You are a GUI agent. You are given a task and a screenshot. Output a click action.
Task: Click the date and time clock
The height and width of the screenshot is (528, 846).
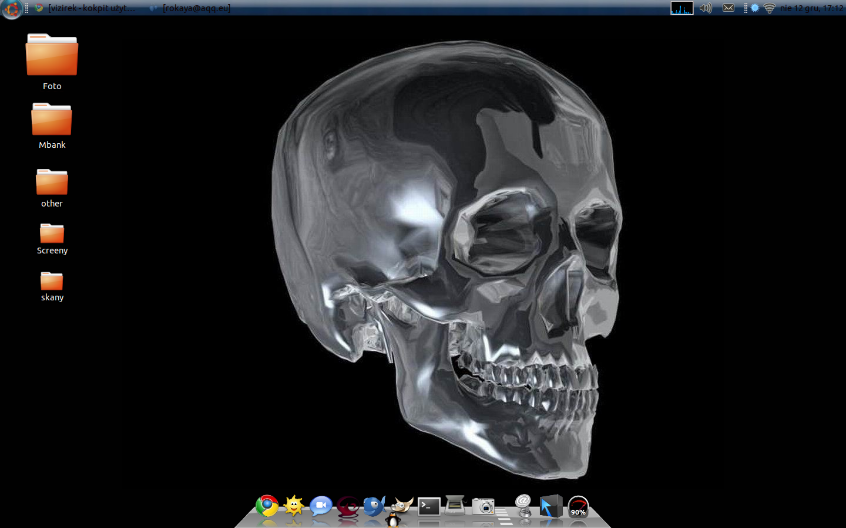tap(811, 8)
